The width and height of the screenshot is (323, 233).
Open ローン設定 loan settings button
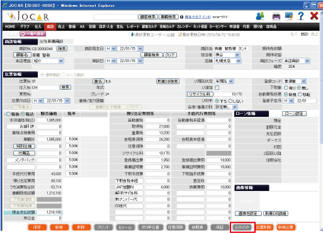coord(294,114)
